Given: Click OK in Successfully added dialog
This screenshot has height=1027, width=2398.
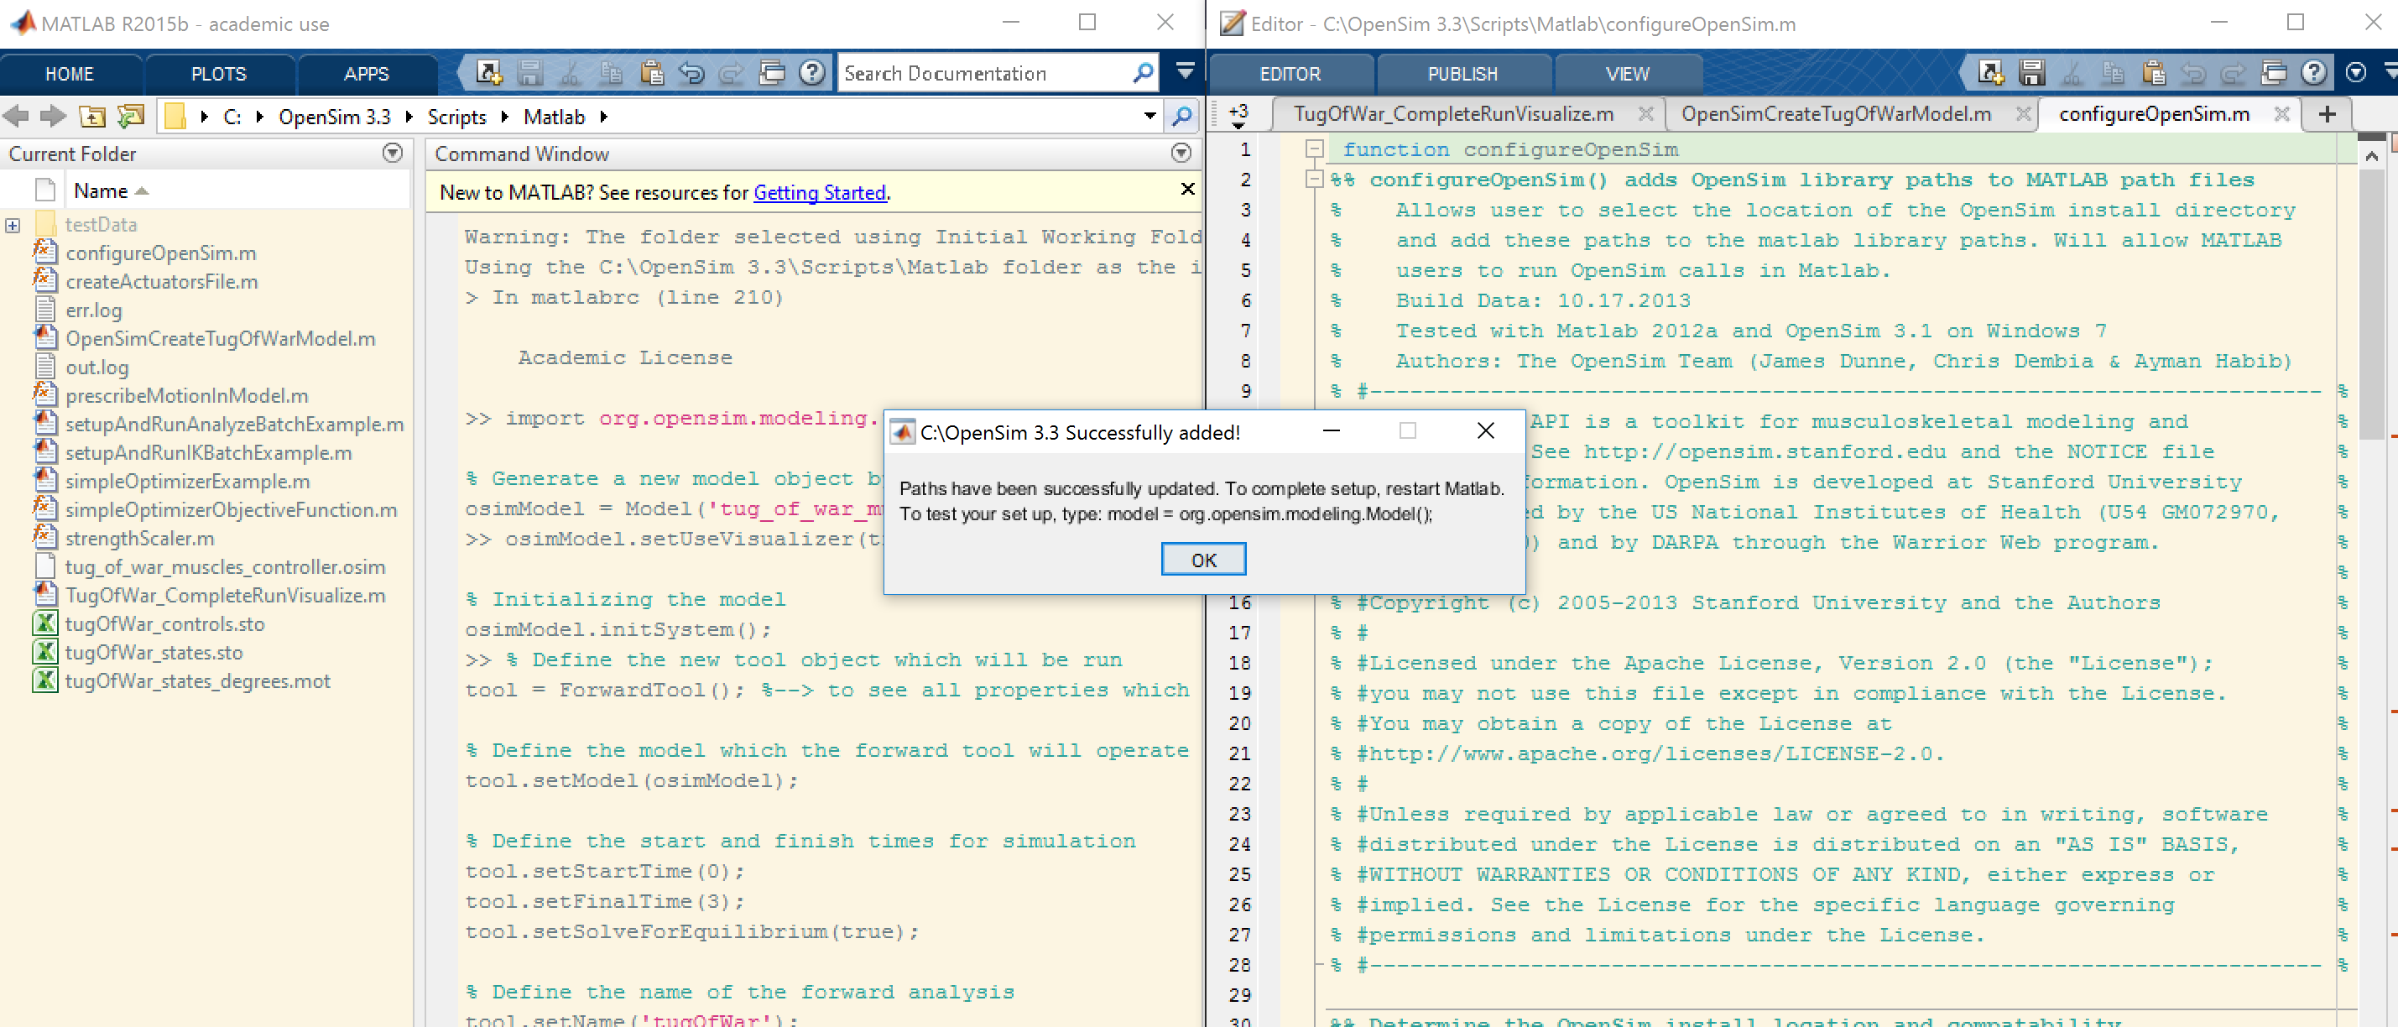Looking at the screenshot, I should tap(1202, 560).
